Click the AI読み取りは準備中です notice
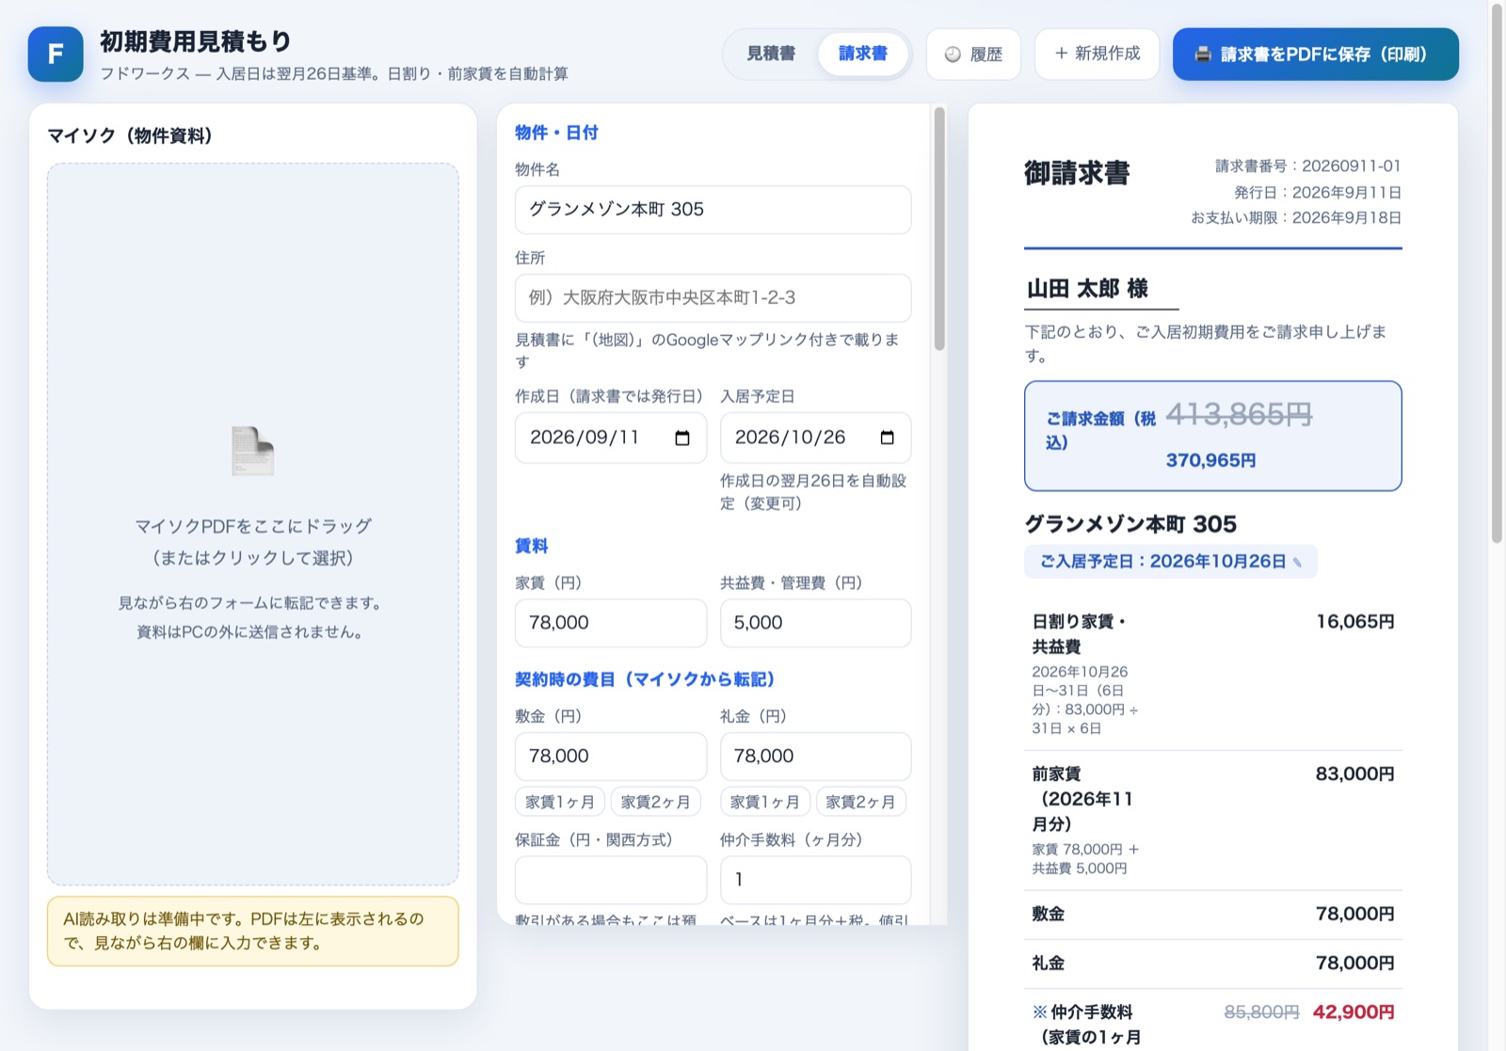1506x1051 pixels. point(253,931)
